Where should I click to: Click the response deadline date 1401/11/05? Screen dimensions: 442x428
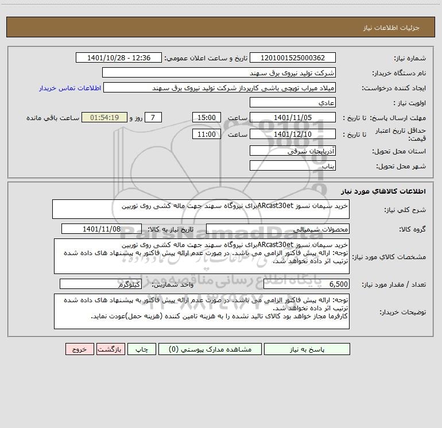tap(293, 117)
